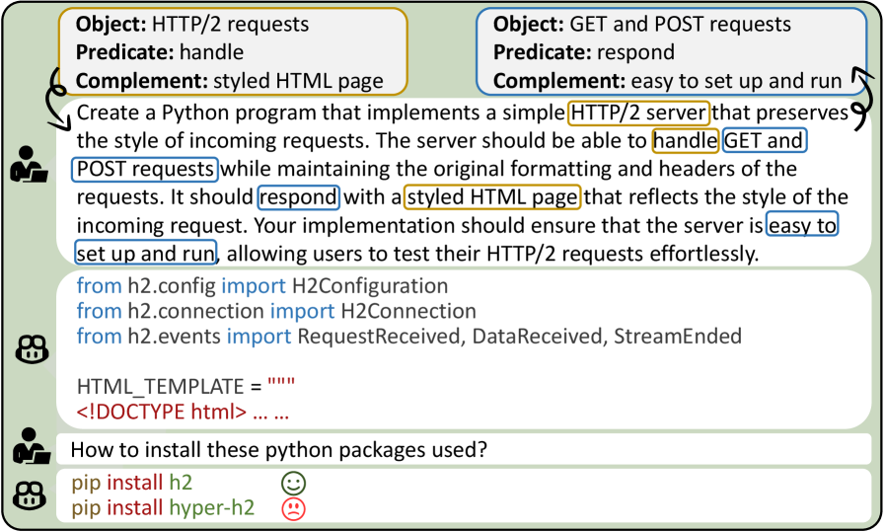Click the robot assistant icon beside the code response

[32, 349]
